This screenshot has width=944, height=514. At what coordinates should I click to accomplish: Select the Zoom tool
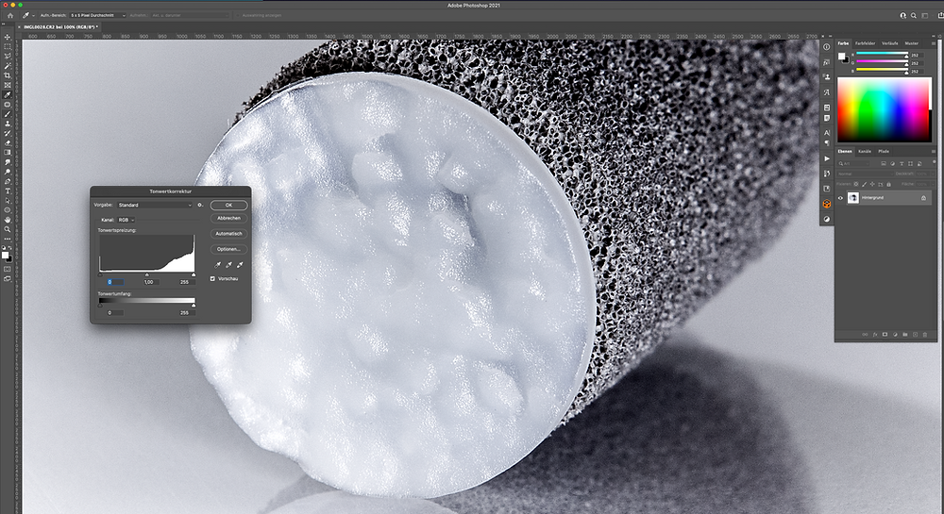pyautogui.click(x=8, y=229)
